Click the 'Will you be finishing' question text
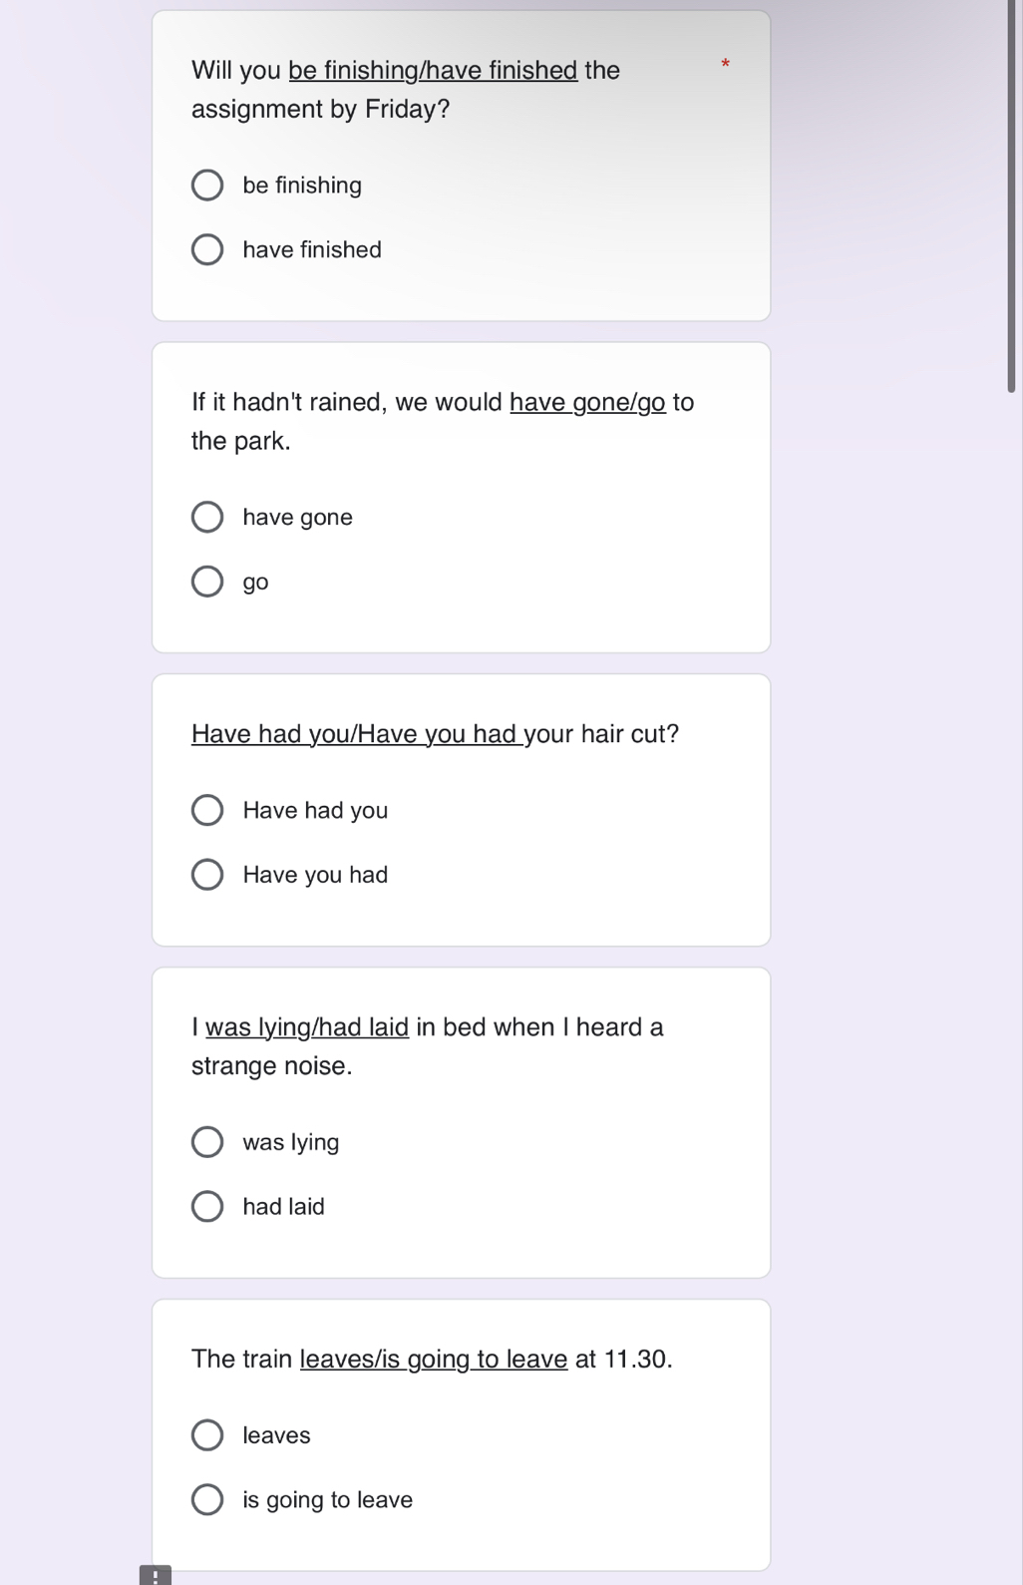1023x1585 pixels. coord(406,90)
